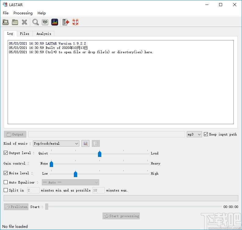
Task: Open the Kind of music dropdown
Action: [56, 143]
